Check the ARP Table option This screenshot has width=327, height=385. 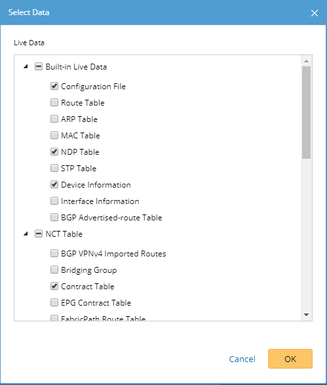point(54,119)
